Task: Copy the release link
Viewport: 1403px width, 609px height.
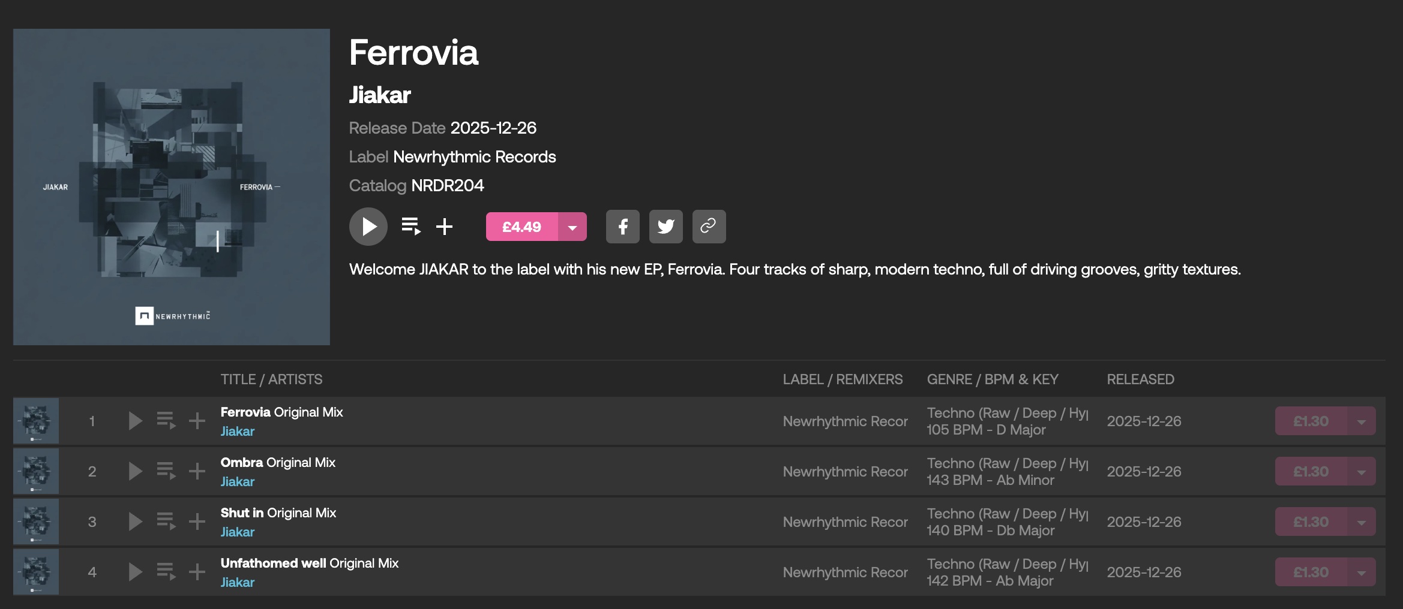Action: pyautogui.click(x=709, y=227)
